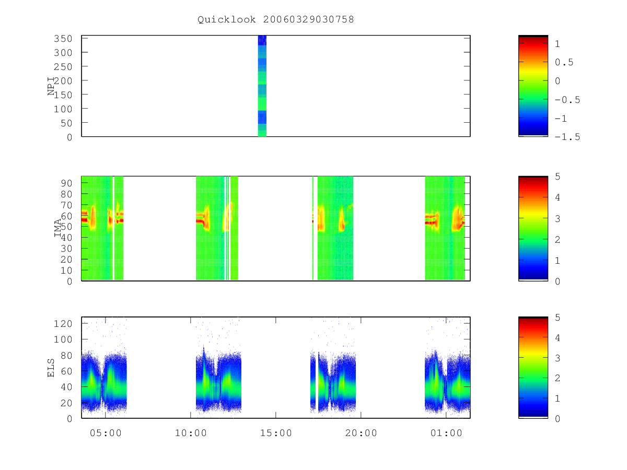Click the -1.5 label on NPI colorbar

coord(567,137)
